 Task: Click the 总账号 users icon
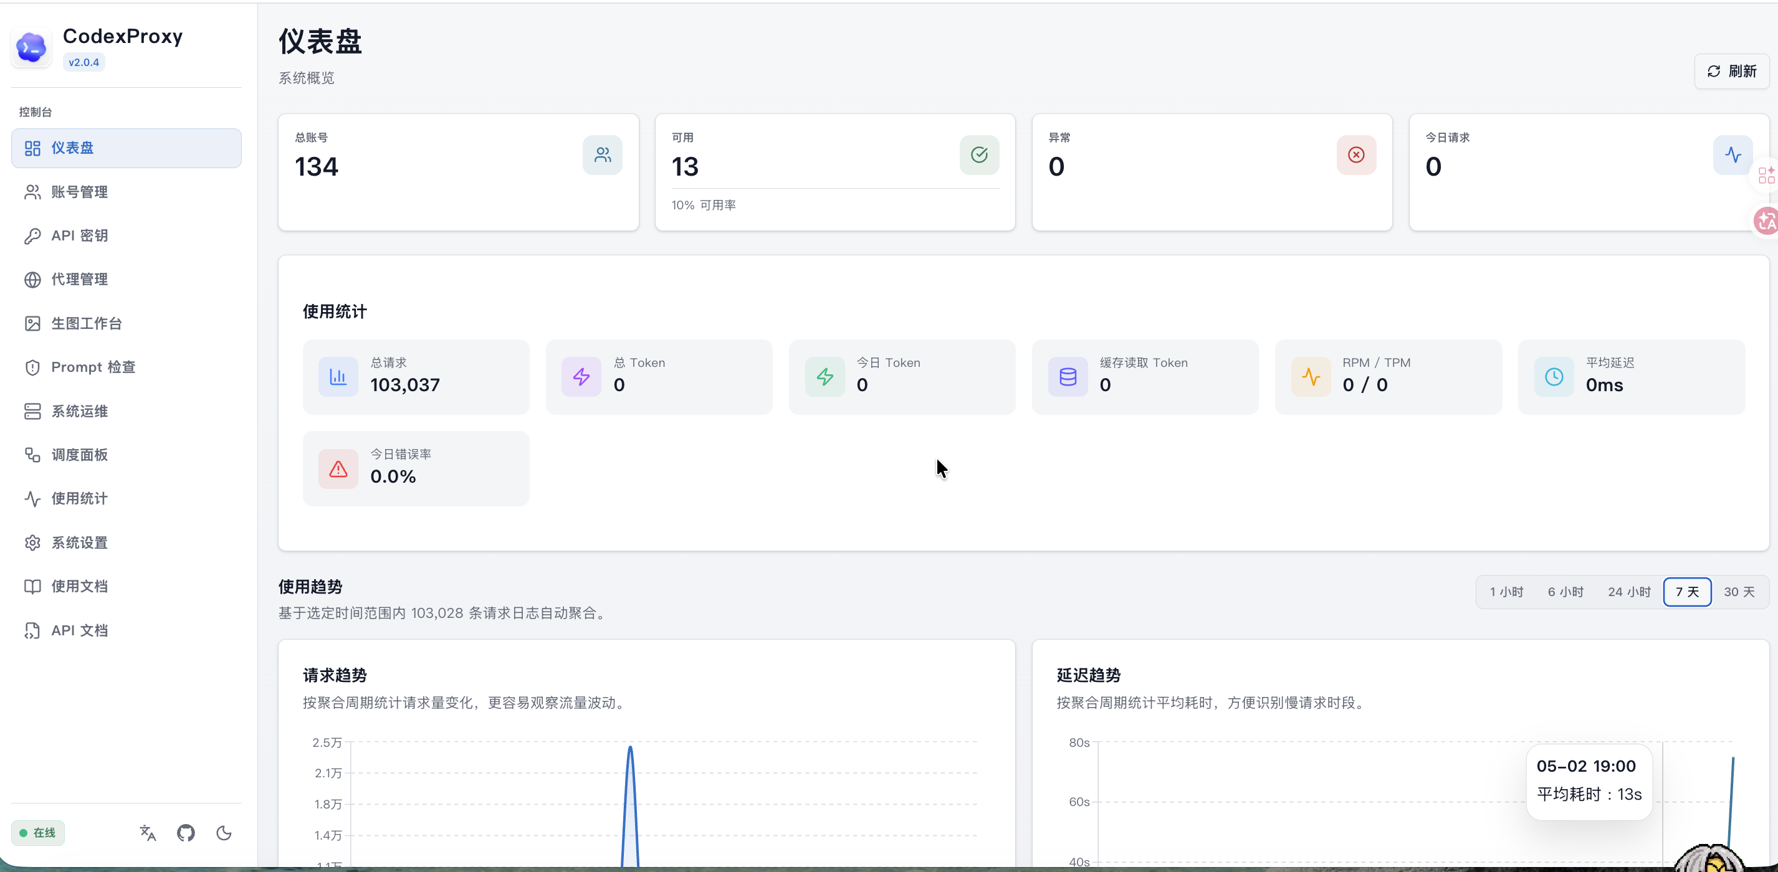pyautogui.click(x=603, y=154)
